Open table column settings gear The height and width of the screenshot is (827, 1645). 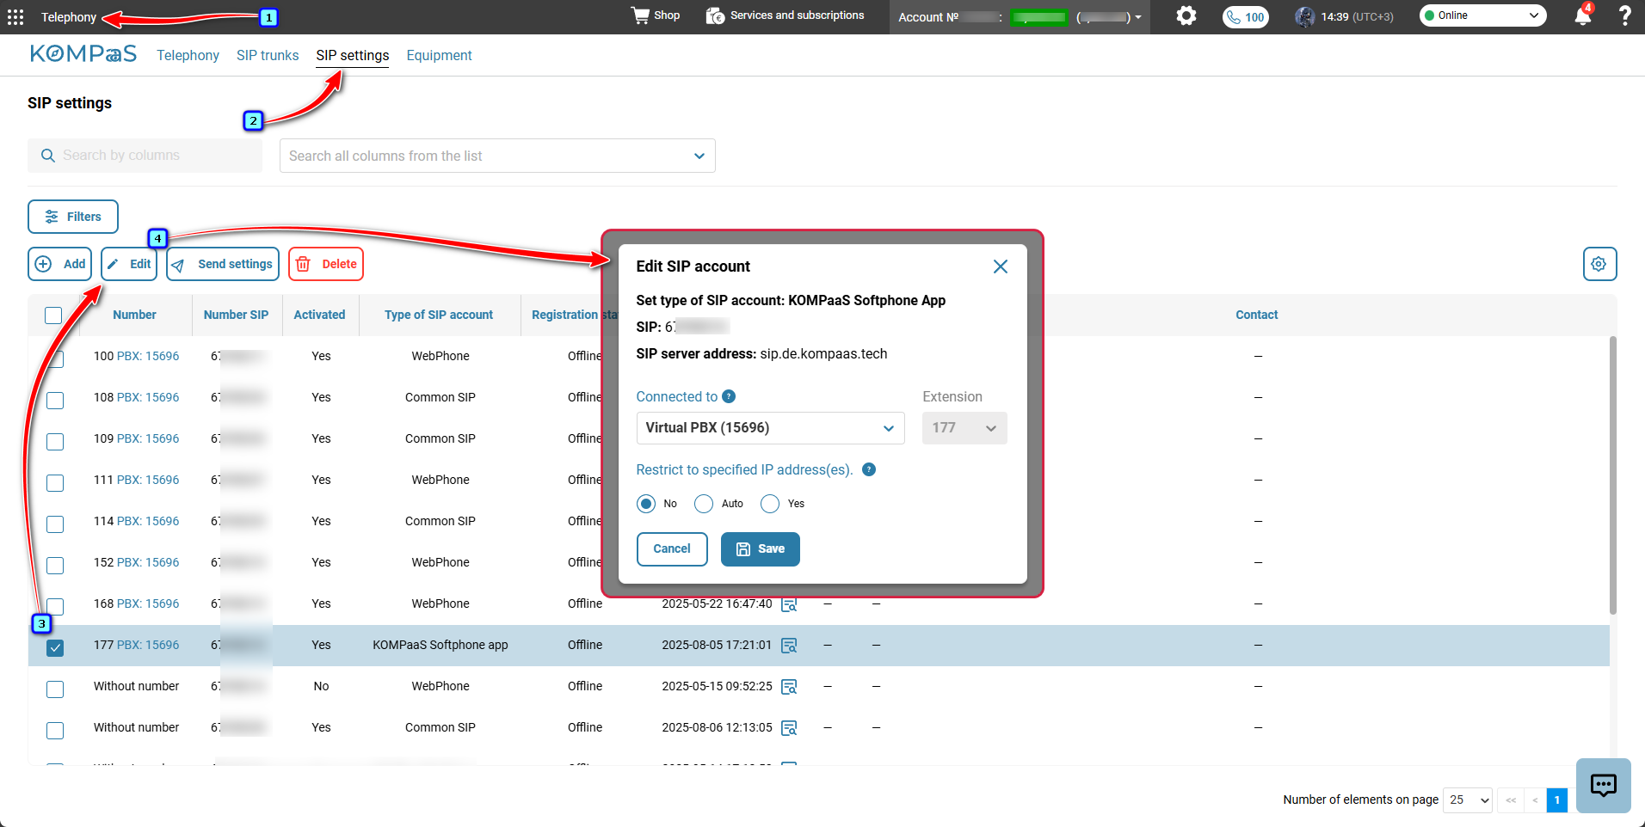(x=1599, y=264)
